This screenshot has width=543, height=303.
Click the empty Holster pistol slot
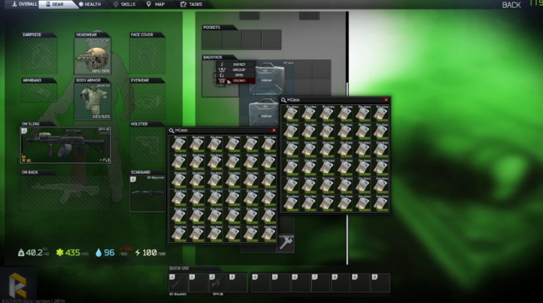click(147, 145)
